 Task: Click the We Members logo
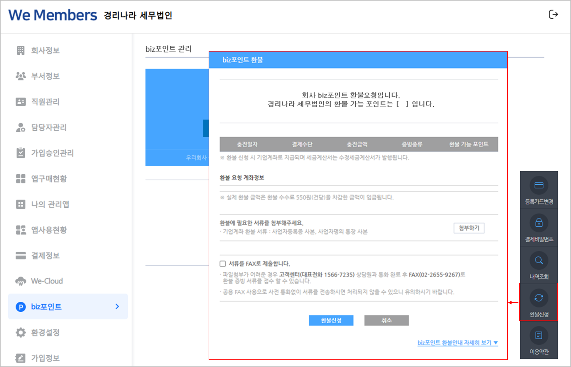[x=53, y=15]
